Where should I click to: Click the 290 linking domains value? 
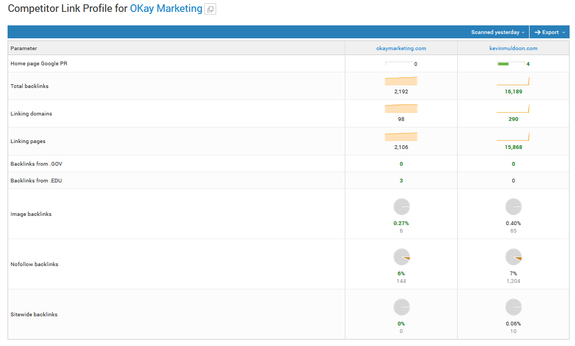513,119
